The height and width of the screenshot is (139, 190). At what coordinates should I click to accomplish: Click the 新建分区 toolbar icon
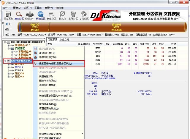coord(51,16)
